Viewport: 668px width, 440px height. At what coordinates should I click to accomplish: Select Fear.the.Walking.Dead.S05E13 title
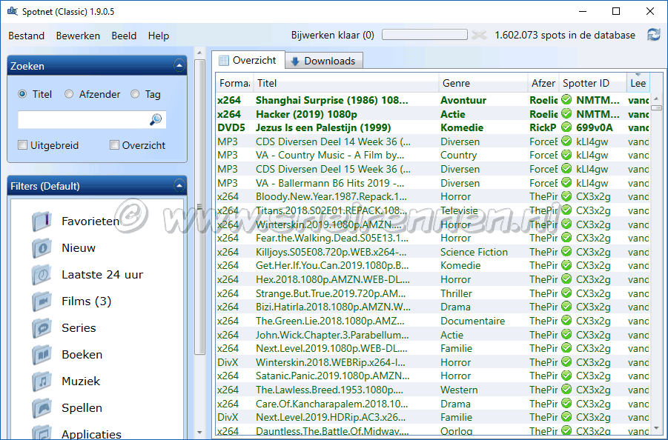coord(332,238)
